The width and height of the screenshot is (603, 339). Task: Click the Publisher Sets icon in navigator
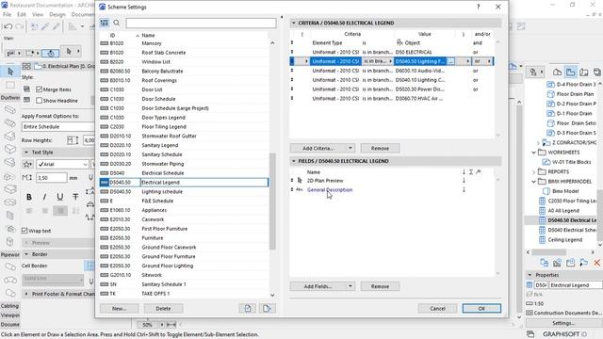[596, 72]
